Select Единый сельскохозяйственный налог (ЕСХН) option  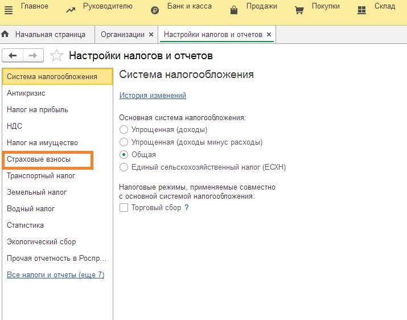pos(124,167)
